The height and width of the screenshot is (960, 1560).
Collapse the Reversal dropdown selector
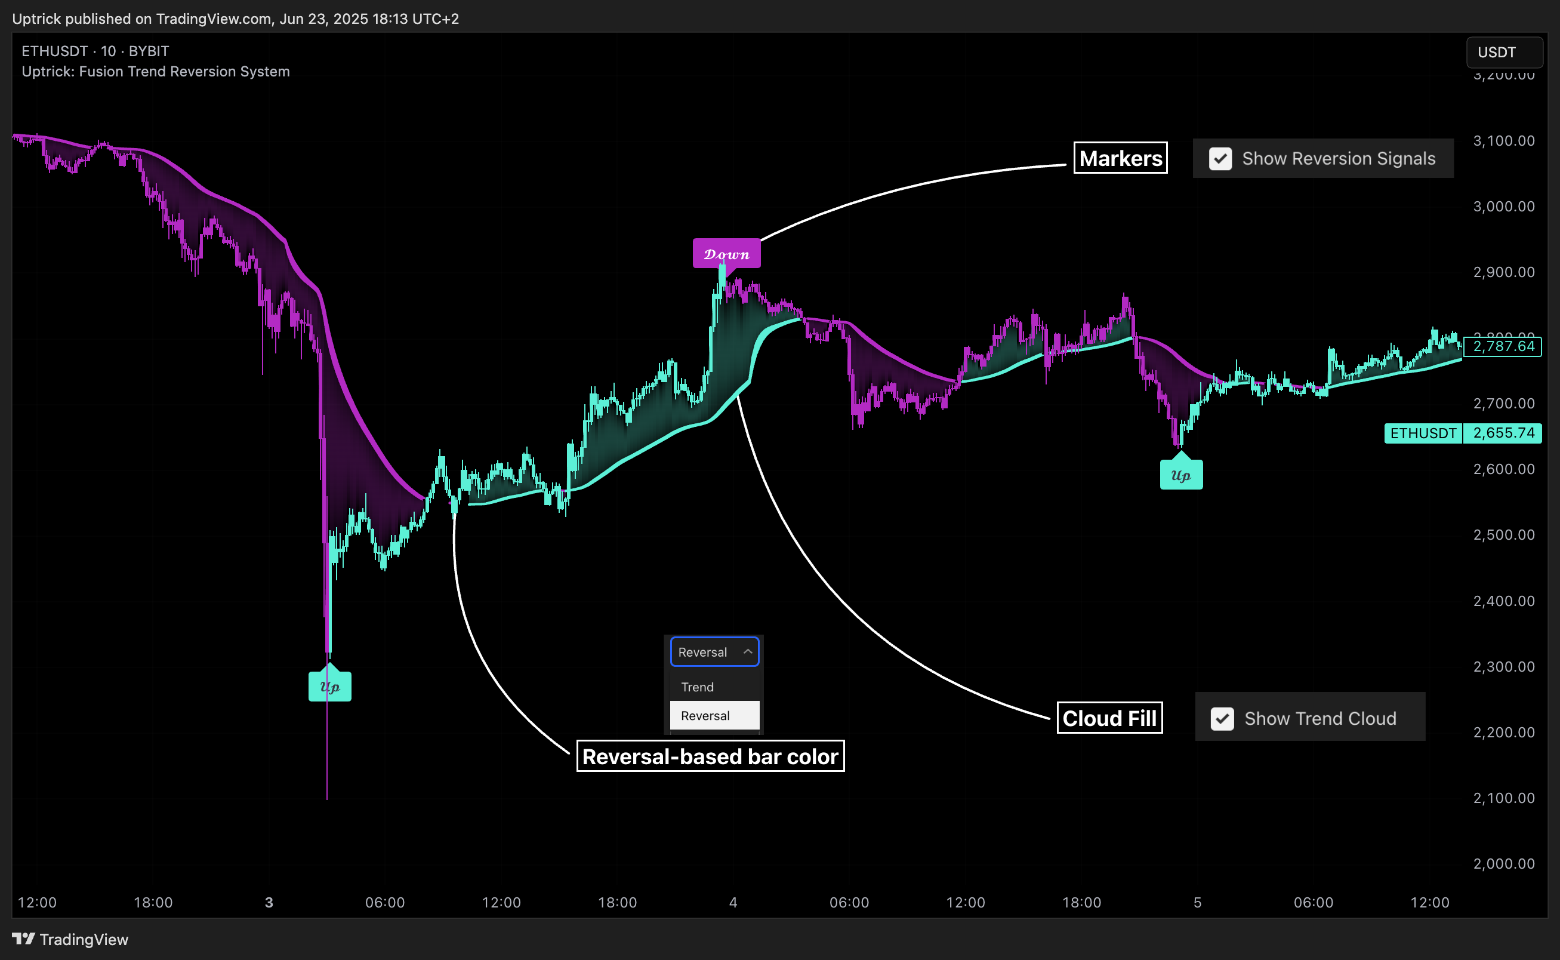coord(714,652)
